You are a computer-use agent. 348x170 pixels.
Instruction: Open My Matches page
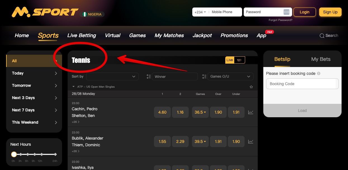pyautogui.click(x=169, y=35)
